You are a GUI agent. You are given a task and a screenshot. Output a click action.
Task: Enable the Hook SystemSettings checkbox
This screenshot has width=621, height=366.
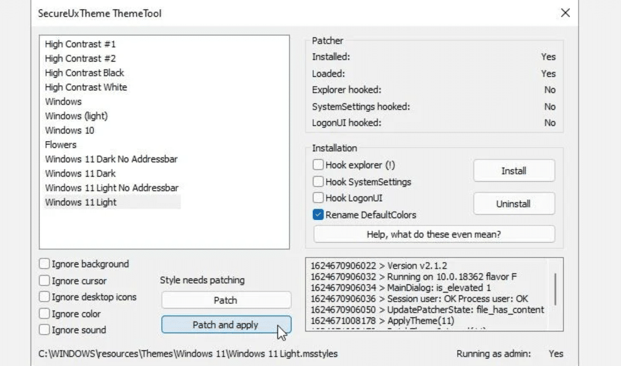pyautogui.click(x=318, y=182)
